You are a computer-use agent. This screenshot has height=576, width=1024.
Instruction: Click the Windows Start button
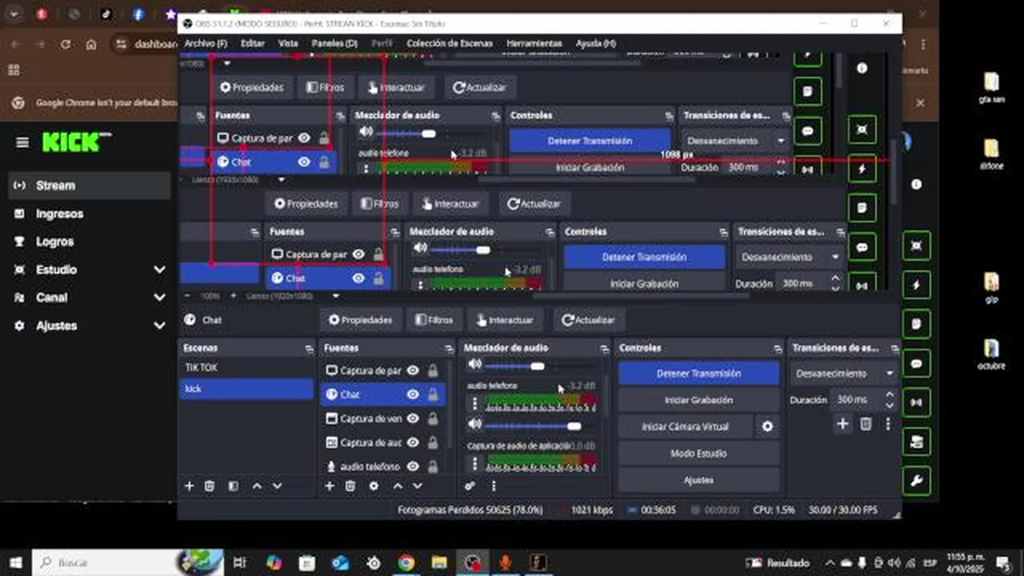15,562
